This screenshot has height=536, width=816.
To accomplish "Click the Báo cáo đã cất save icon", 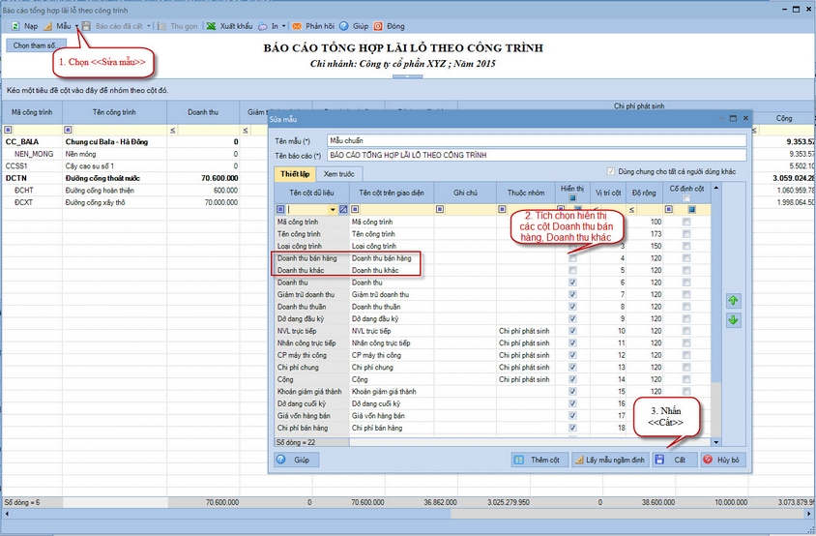I will click(x=86, y=26).
